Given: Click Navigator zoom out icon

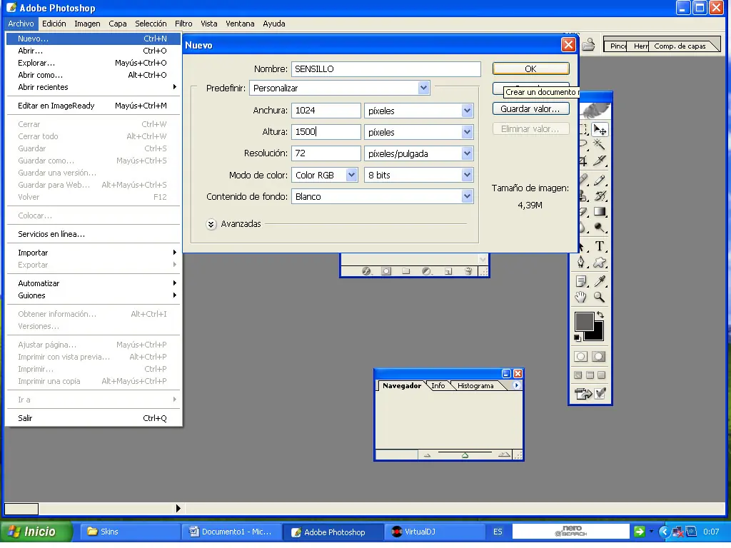Looking at the screenshot, I should pyautogui.click(x=427, y=455).
